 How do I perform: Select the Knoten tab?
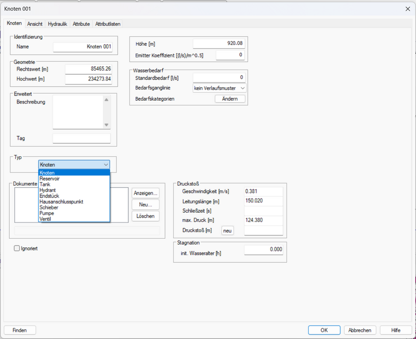[x=14, y=23]
